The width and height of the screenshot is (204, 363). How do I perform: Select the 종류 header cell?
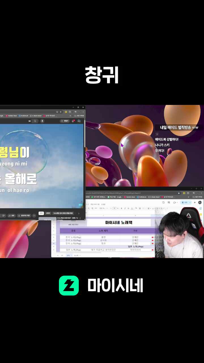[x=73, y=231]
